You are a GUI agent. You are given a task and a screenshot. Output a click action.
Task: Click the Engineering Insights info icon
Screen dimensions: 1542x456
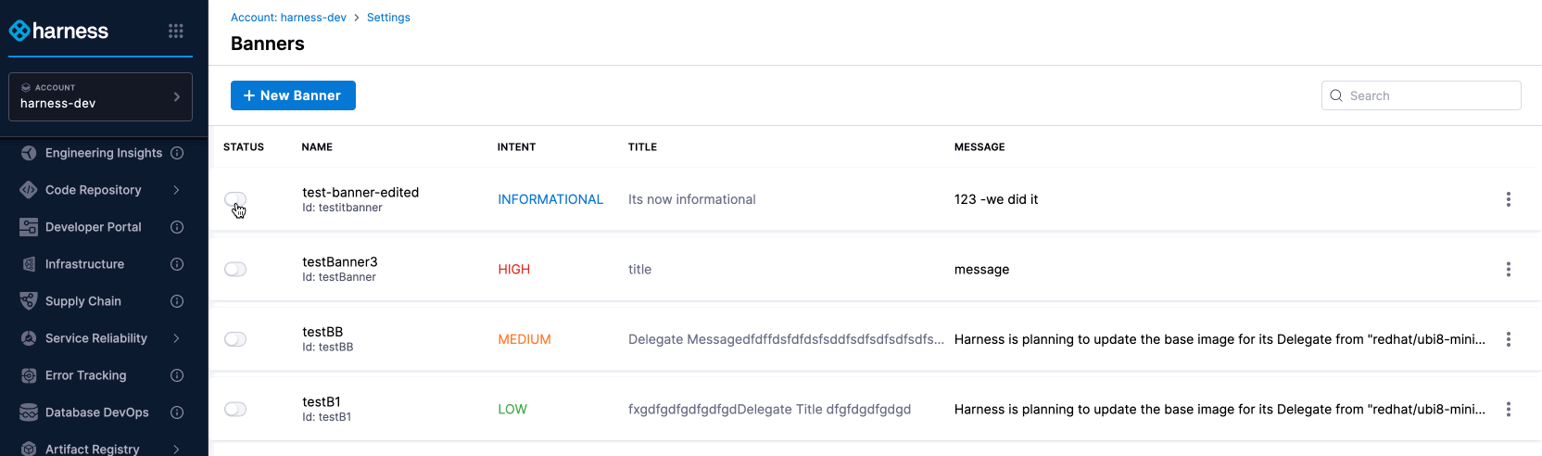click(x=177, y=153)
